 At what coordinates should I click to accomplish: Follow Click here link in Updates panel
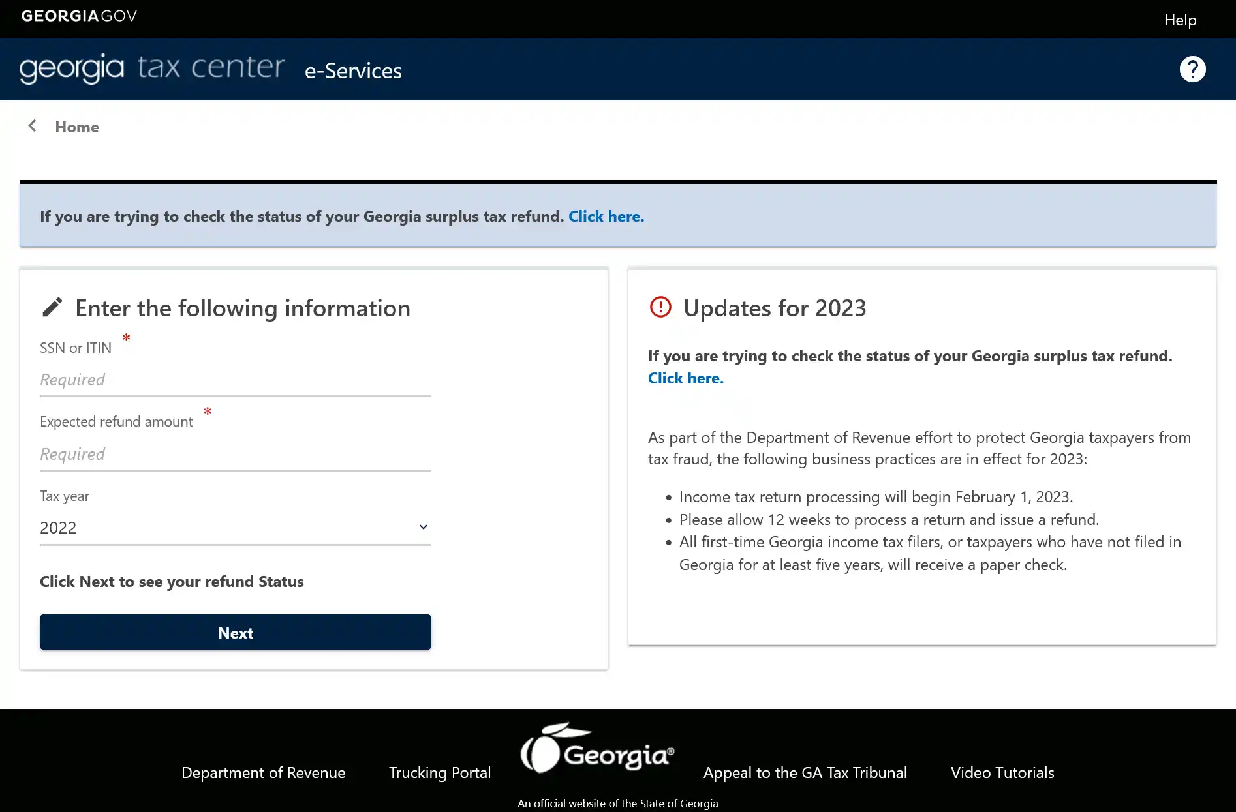coord(685,378)
